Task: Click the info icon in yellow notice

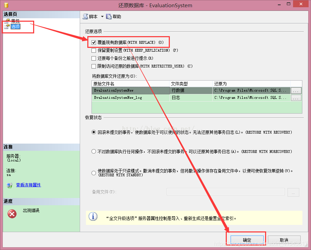Action: click(x=93, y=216)
